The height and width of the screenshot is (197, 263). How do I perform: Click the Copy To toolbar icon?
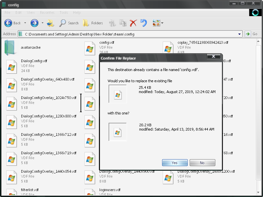pos(123,23)
